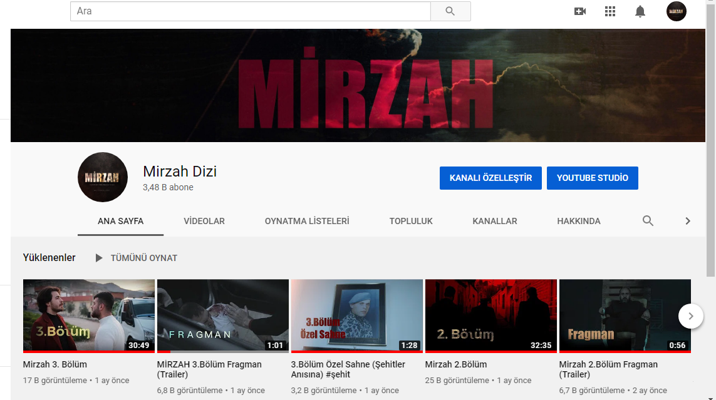Viewport: 716px width, 400px height.
Task: Click the title MİRZAH 3.Bölüm Fragman (Trailer)
Action: coord(209,369)
